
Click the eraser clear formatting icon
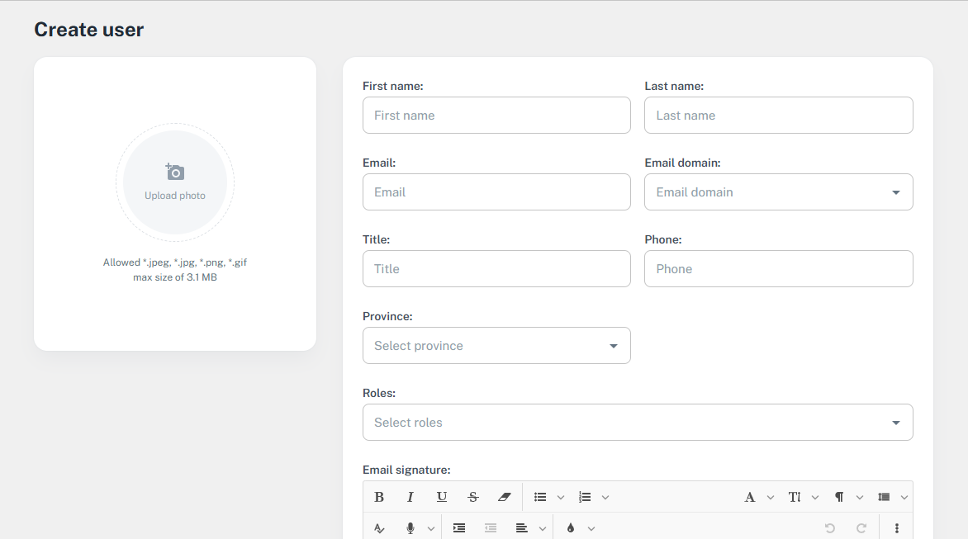[x=505, y=497]
